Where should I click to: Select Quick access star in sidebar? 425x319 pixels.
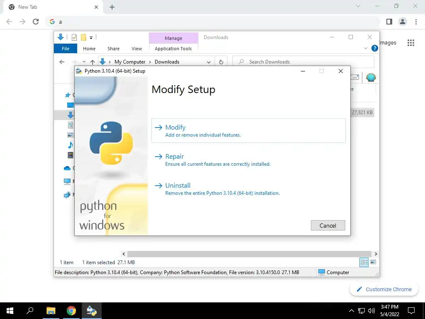68,95
